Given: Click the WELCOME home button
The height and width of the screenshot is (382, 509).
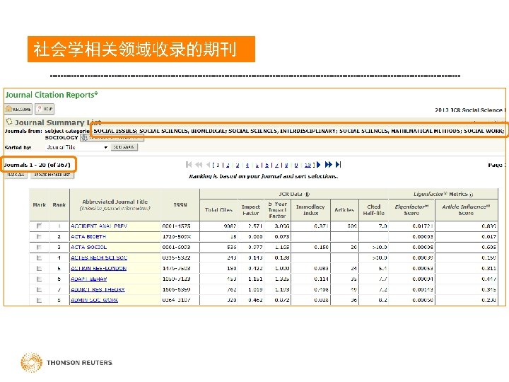Looking at the screenshot, I should [x=18, y=109].
